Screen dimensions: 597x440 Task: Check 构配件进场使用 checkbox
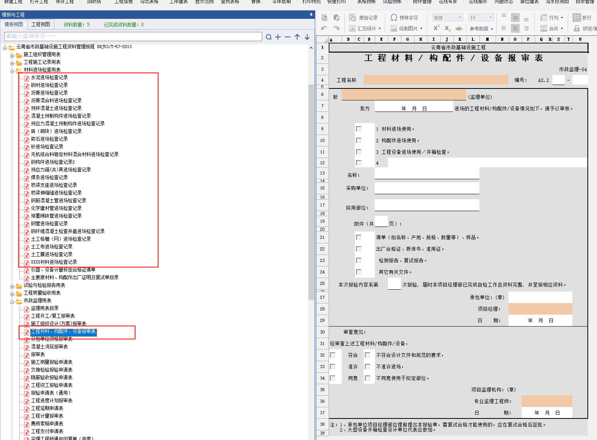point(359,140)
